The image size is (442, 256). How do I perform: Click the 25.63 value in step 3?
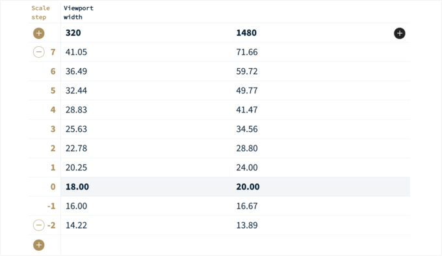77,129
